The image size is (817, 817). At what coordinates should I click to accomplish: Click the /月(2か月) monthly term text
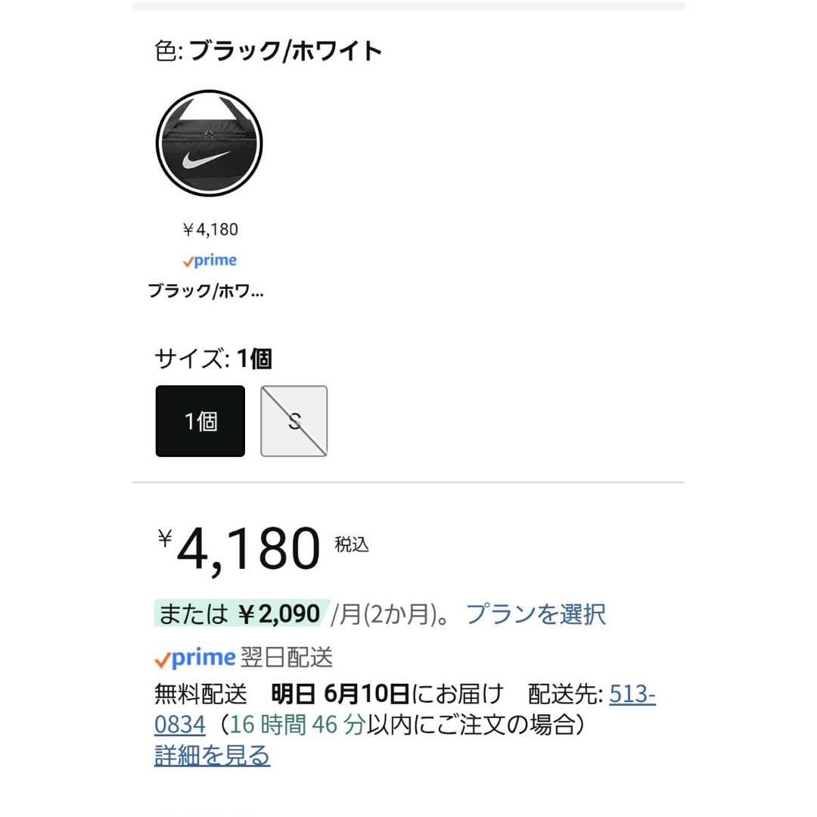coord(384,614)
